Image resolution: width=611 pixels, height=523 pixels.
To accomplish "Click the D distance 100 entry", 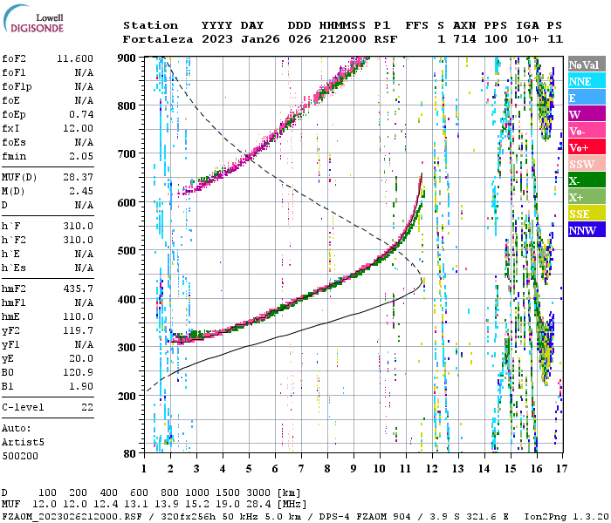I will pos(47,493).
